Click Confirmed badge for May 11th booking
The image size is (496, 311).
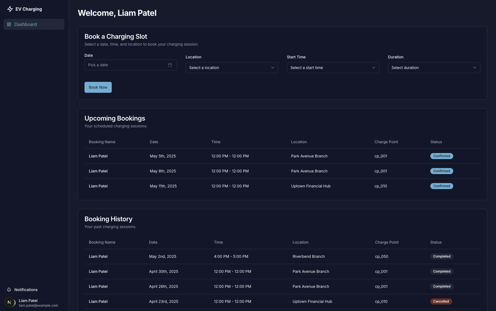point(441,186)
